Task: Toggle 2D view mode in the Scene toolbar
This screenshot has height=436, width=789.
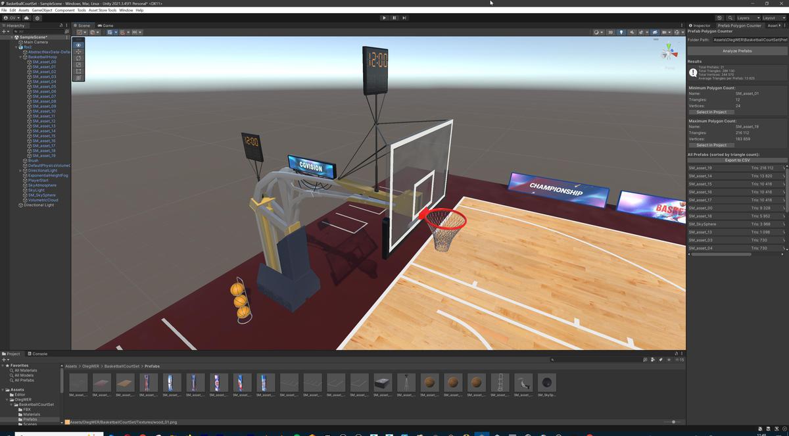Action: click(x=610, y=32)
